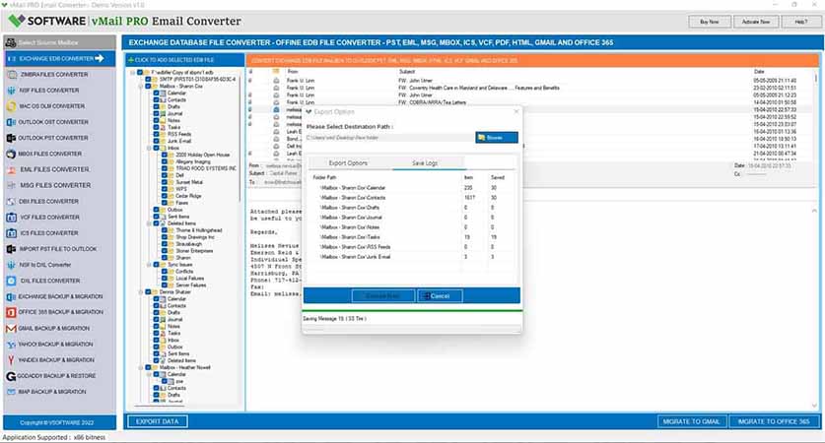This screenshot has height=443, width=825.
Task: Open the Outlook PST Converter icon
Action: [x=12, y=138]
